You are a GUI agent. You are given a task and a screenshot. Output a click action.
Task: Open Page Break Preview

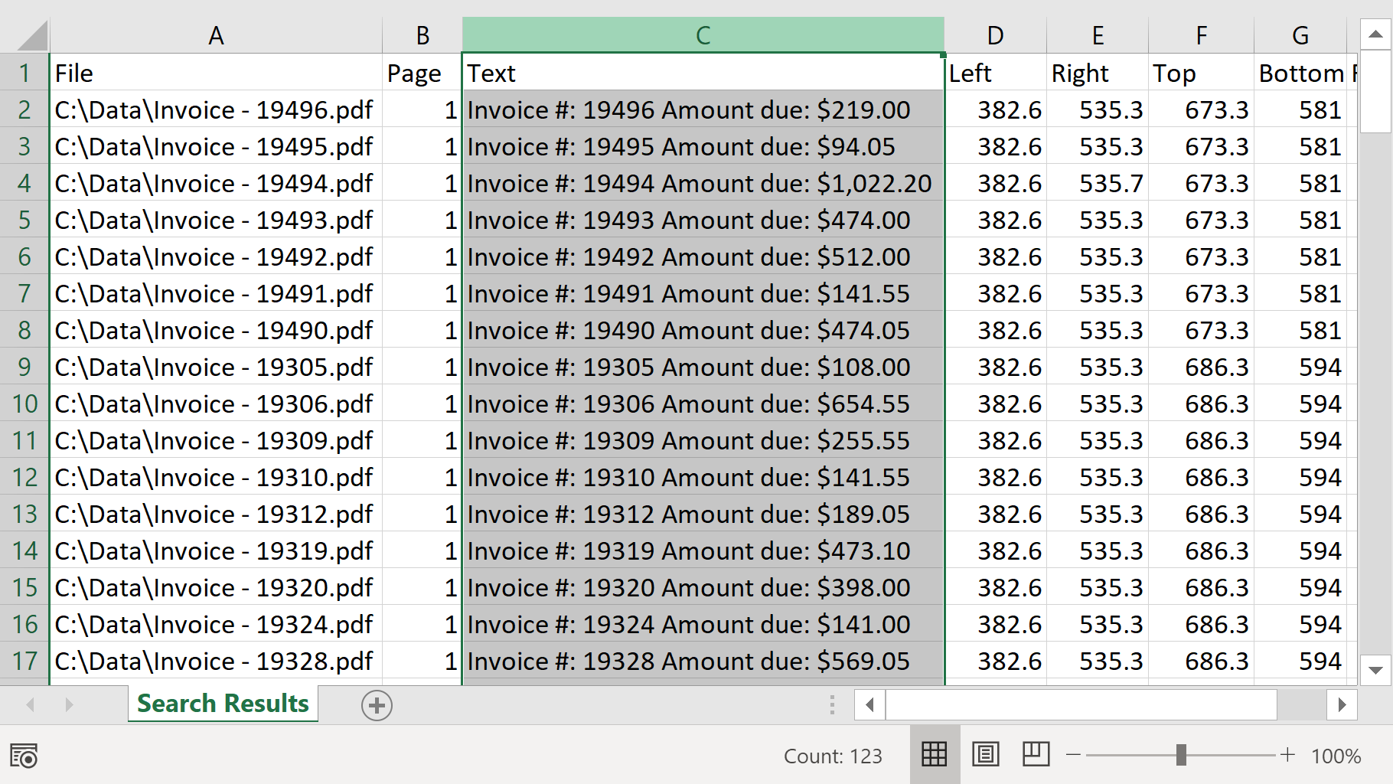(x=1036, y=755)
